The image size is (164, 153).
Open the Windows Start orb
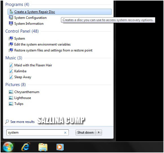(8, 147)
